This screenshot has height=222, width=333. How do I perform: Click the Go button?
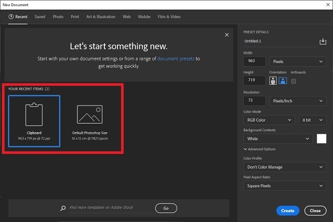coord(166,208)
